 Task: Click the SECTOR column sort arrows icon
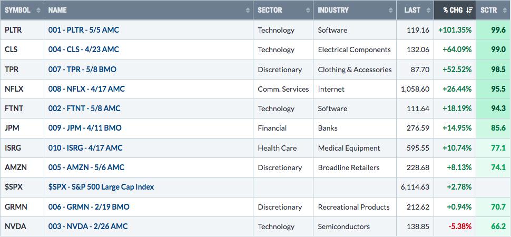[308, 10]
